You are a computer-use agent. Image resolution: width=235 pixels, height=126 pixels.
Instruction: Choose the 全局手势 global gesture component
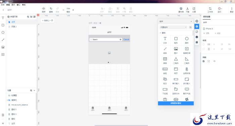coord(187,71)
